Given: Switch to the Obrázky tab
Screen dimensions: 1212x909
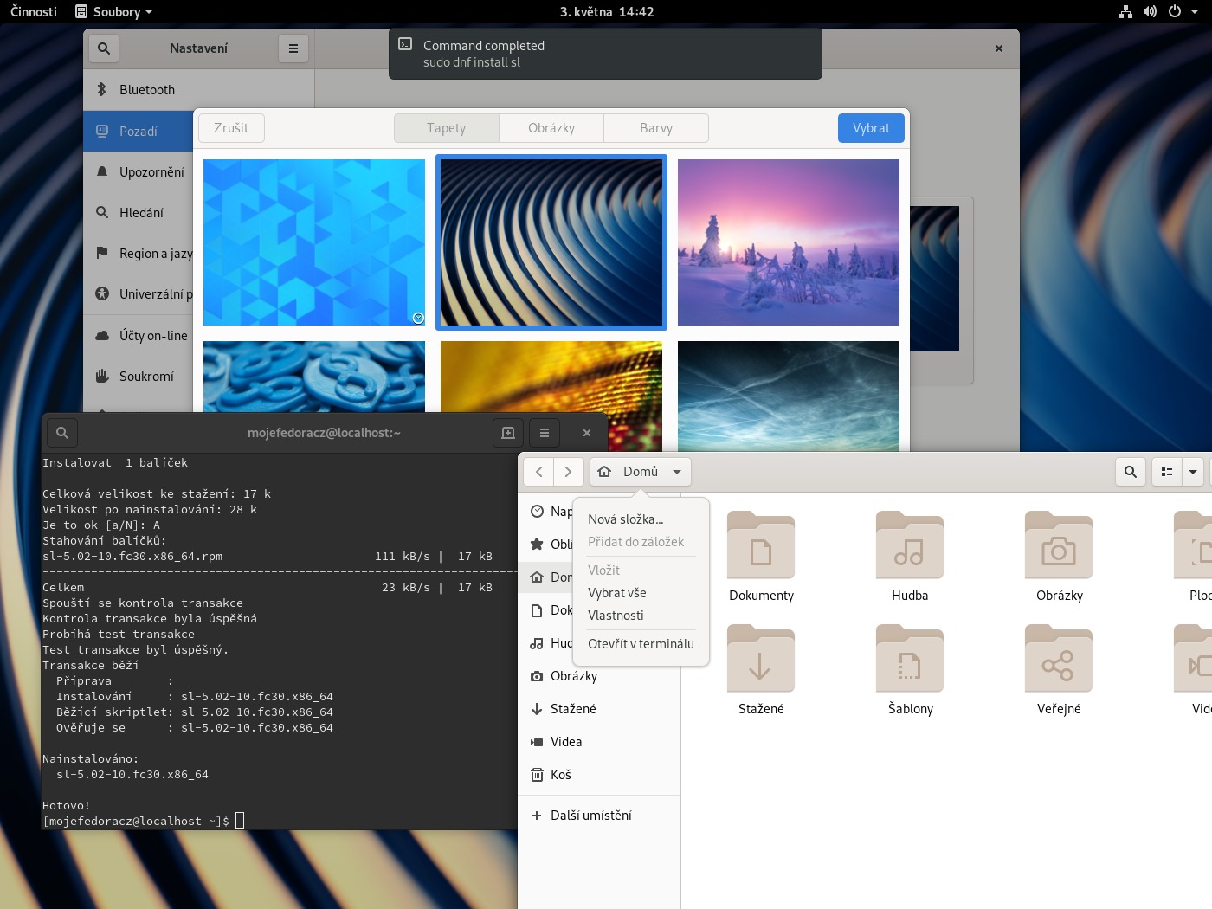Looking at the screenshot, I should pyautogui.click(x=551, y=128).
